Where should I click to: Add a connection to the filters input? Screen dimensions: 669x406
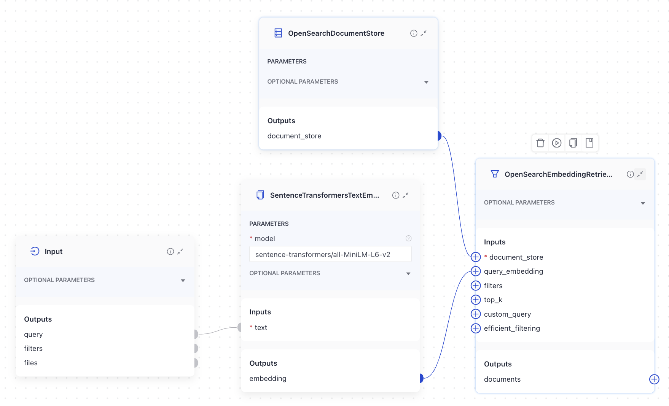click(x=476, y=285)
